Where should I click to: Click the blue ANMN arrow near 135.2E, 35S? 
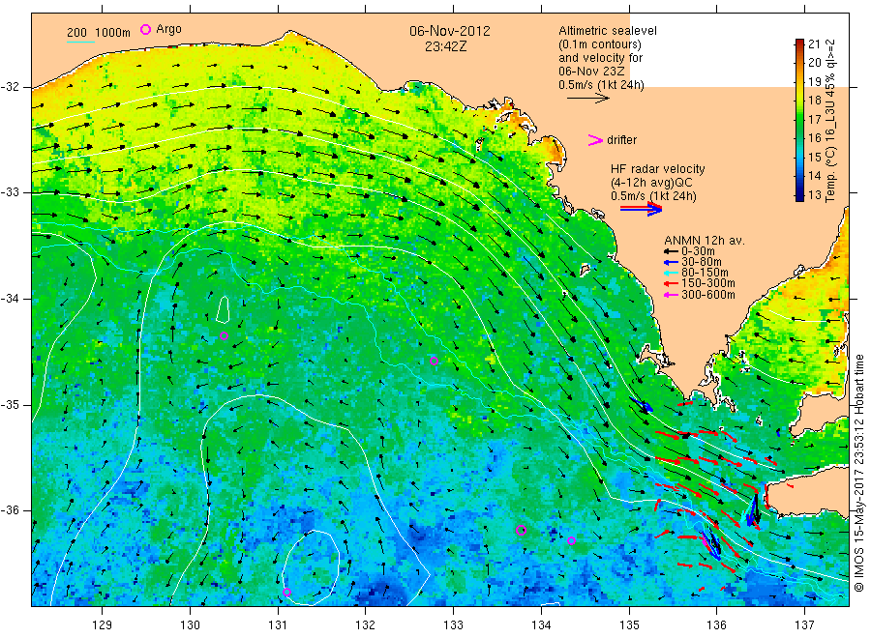coord(641,404)
